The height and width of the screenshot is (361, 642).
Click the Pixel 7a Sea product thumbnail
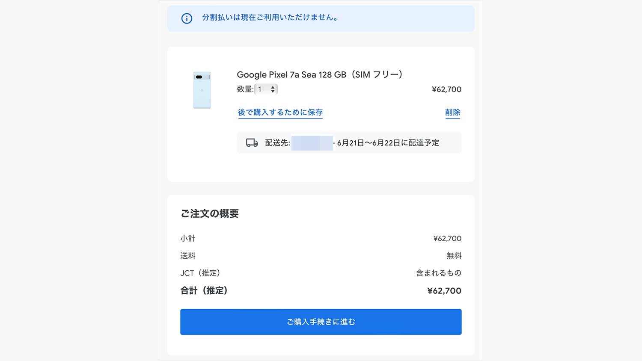pos(202,90)
